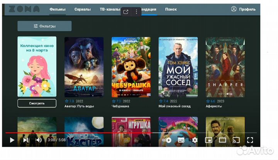Screen dimensions: 278x160
Task: Open player settings gear
Action: click(x=195, y=140)
